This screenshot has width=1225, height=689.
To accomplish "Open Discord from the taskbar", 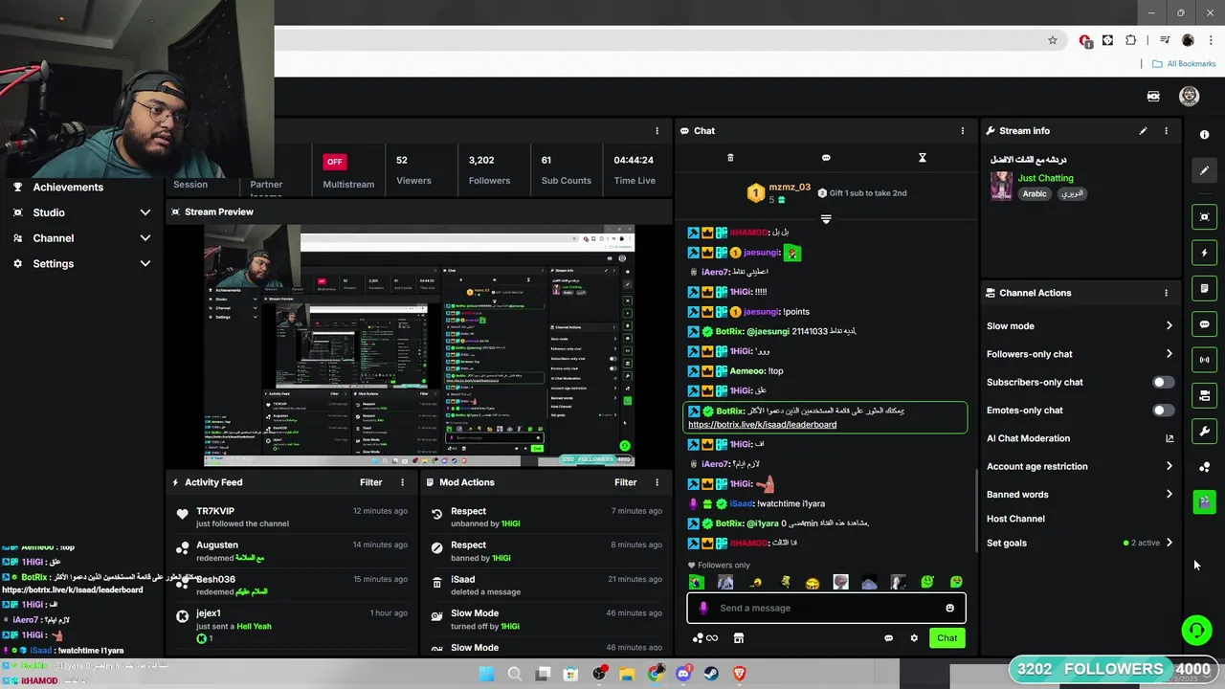I will 683,674.
